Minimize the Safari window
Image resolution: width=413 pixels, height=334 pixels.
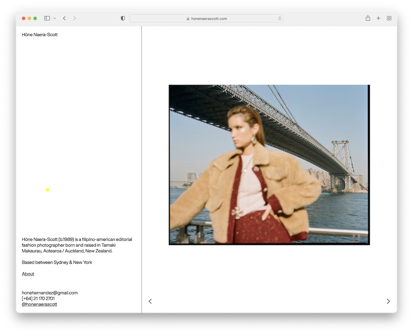point(29,19)
